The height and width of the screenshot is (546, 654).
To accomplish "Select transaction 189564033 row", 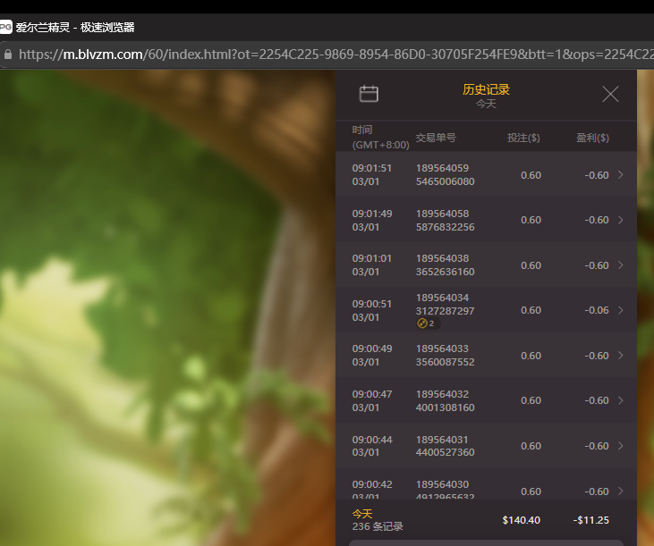I will 483,356.
